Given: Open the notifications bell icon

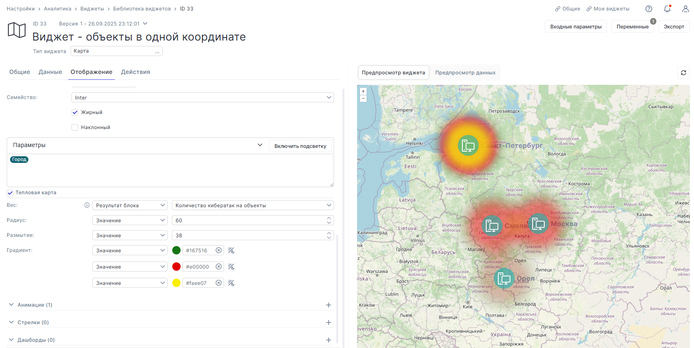Looking at the screenshot, I should coord(667,9).
